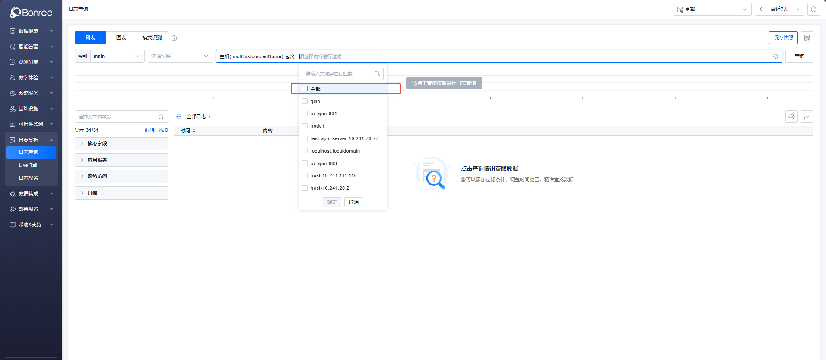Screen dimensions: 826x360
Task: Open the main index dropdown
Action: click(117, 56)
